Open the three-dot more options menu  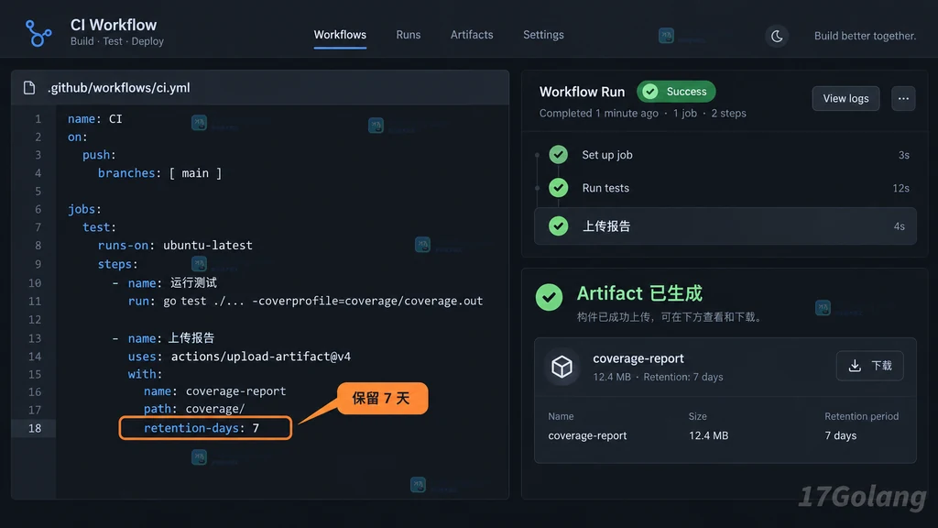(x=903, y=98)
